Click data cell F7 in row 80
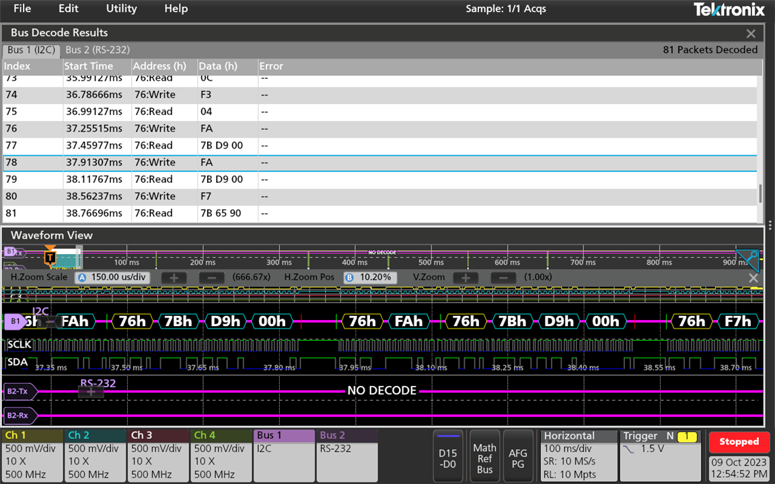The height and width of the screenshot is (484, 775). pos(206,196)
